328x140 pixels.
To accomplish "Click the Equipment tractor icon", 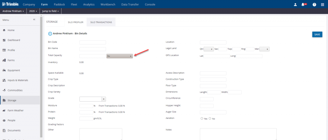I will point(4,70).
